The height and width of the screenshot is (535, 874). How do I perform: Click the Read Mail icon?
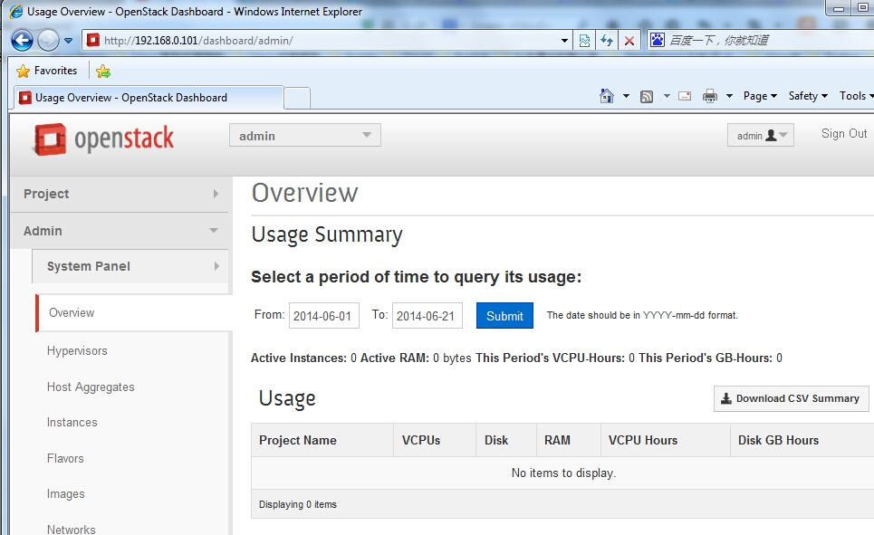[685, 96]
